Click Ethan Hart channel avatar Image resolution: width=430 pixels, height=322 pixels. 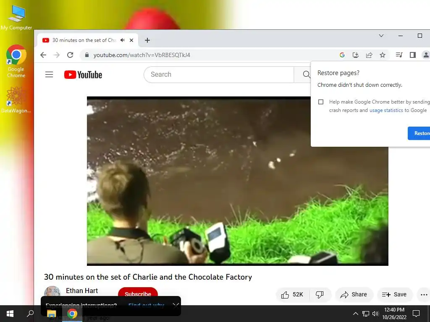click(52, 292)
